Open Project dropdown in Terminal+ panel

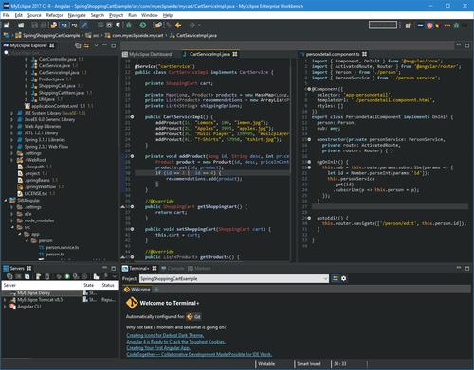coord(234,279)
